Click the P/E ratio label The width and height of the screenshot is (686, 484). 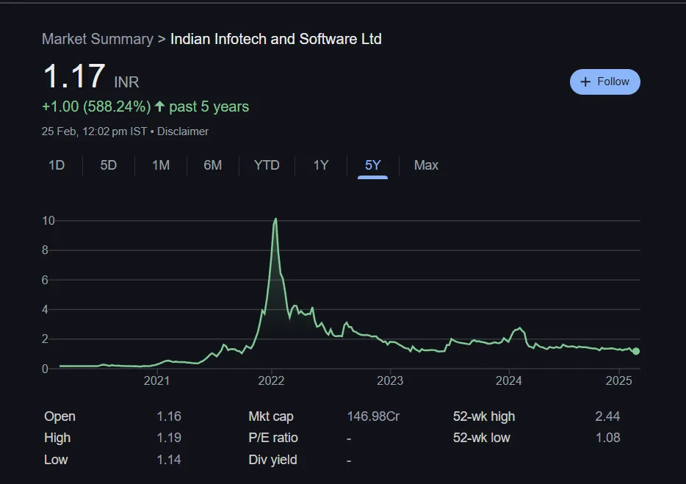[273, 438]
